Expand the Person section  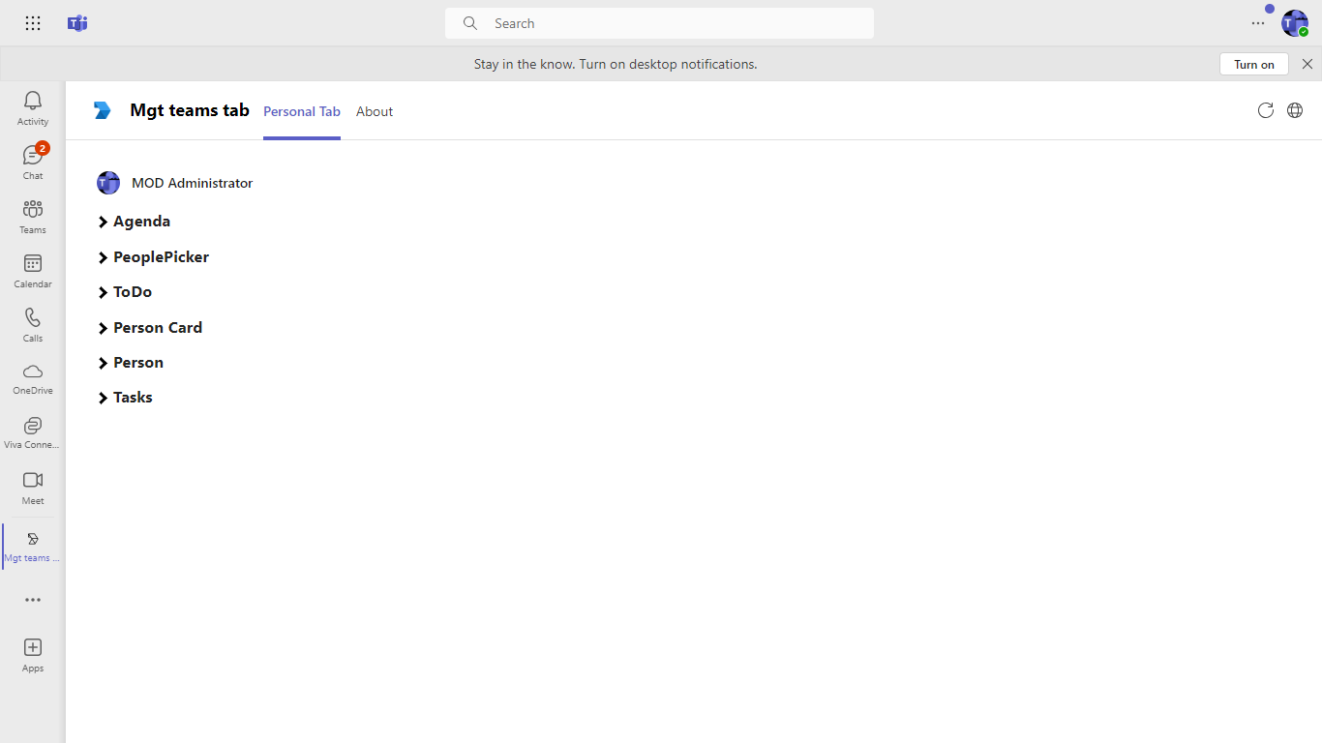click(131, 363)
